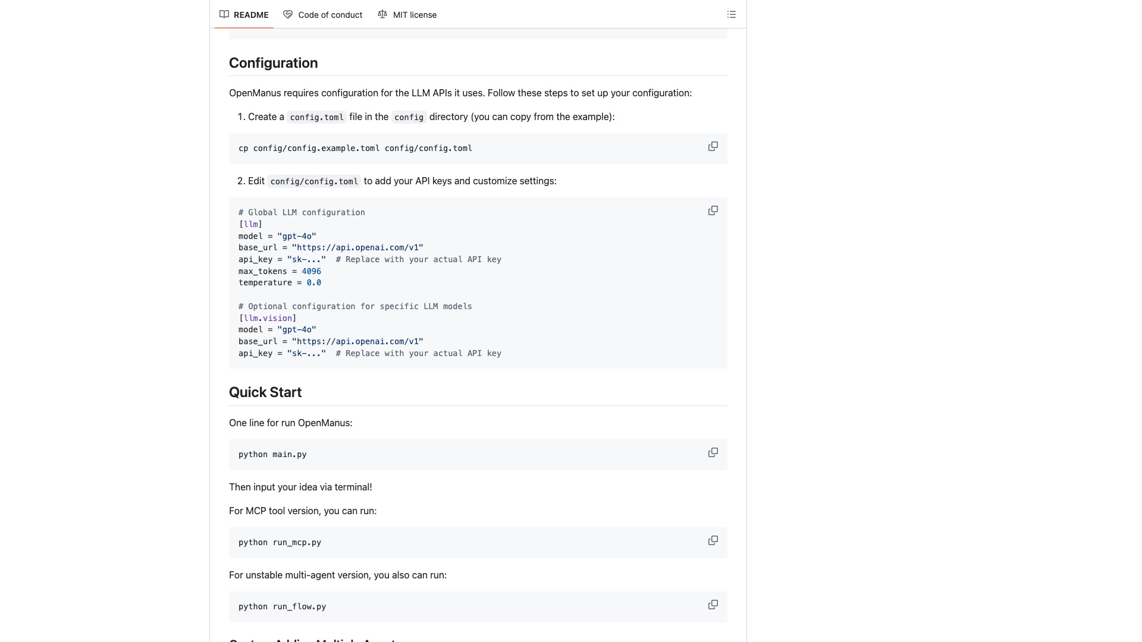Open the README outline menu
Image resolution: width=1142 pixels, height=642 pixels.
pos(731,14)
